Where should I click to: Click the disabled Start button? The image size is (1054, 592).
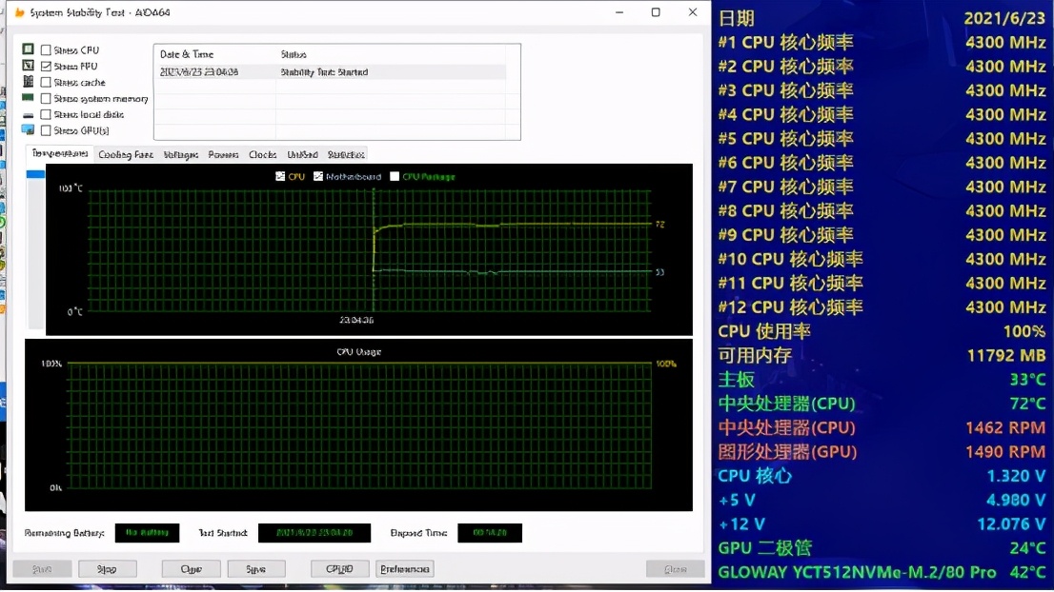[x=42, y=568]
